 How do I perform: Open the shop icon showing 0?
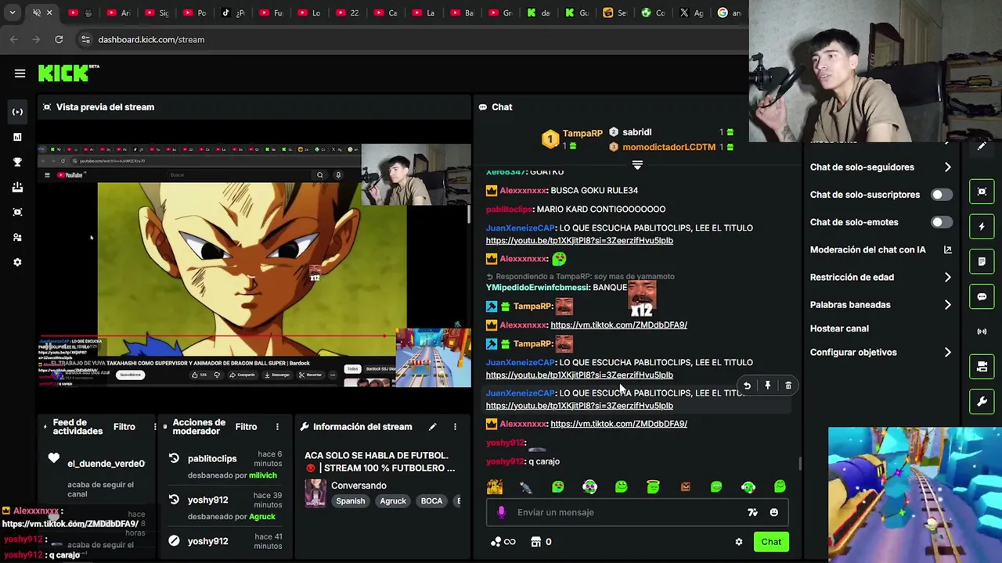541,542
